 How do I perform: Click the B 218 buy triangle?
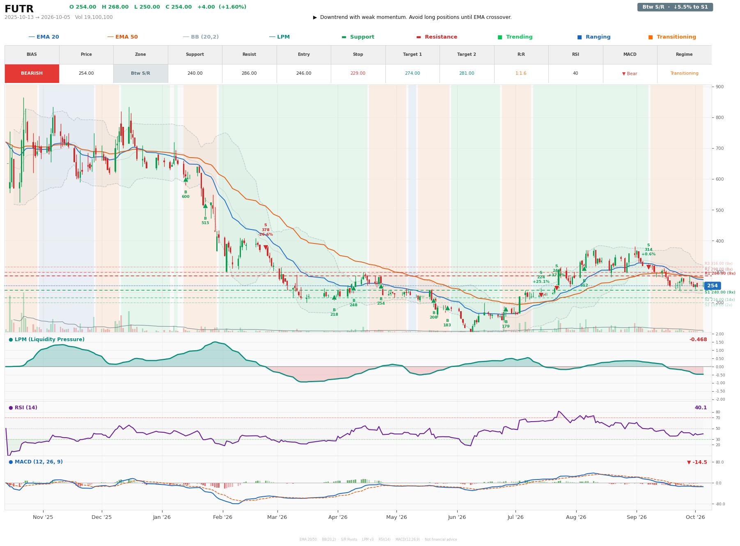334,297
